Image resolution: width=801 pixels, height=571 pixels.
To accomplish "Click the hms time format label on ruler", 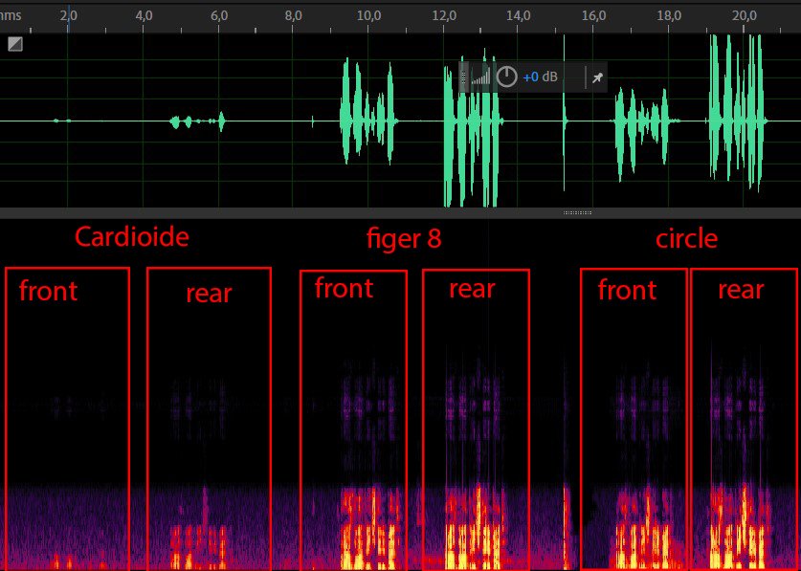I will click(10, 15).
